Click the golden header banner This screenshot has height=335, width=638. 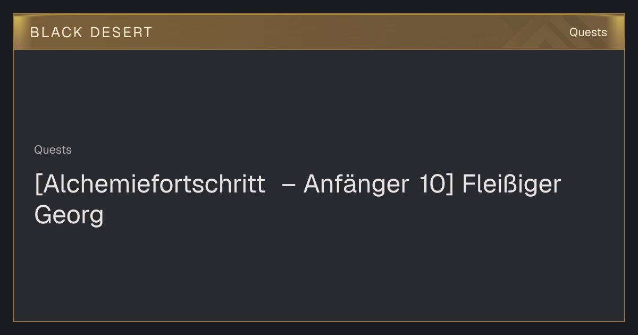[319, 32]
